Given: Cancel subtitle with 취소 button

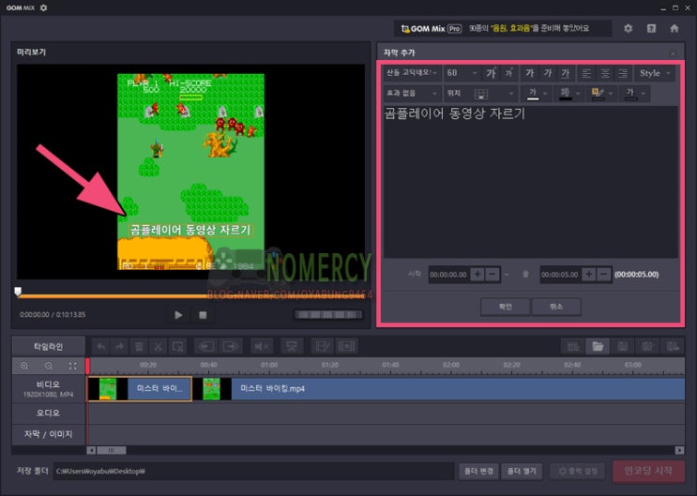Looking at the screenshot, I should pyautogui.click(x=556, y=307).
